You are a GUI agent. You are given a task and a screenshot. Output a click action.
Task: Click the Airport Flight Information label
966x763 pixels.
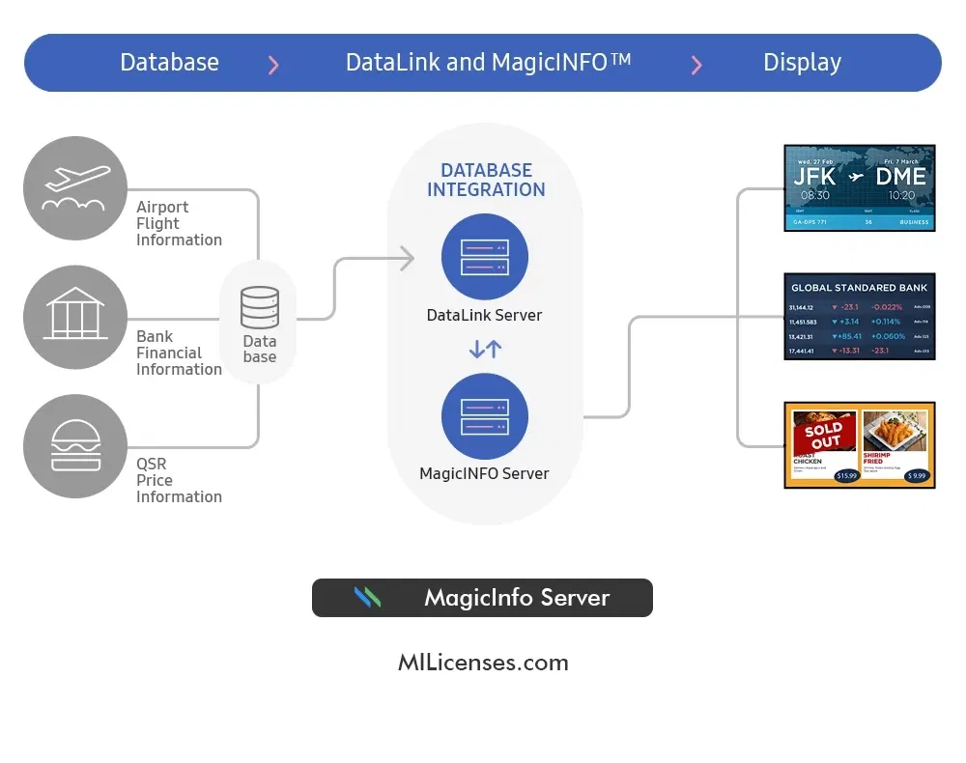point(180,223)
